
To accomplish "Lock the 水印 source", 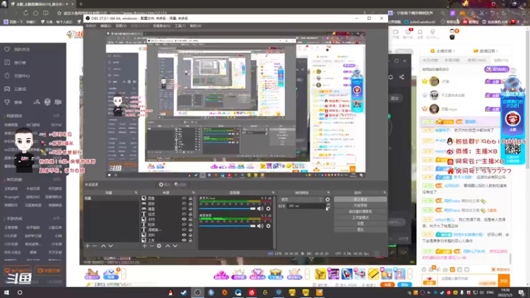I will coord(190,219).
